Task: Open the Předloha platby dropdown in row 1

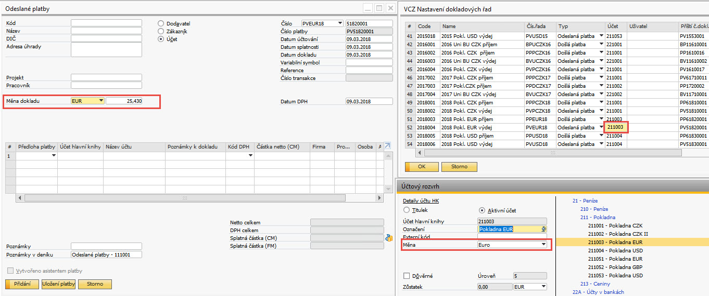Action: point(54,156)
